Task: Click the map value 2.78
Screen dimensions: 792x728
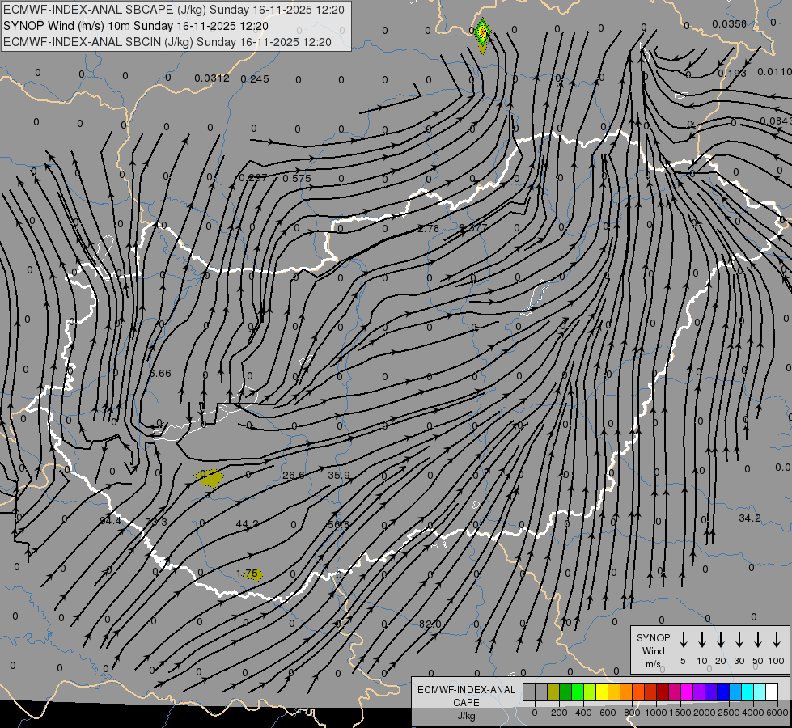Action: [x=428, y=228]
